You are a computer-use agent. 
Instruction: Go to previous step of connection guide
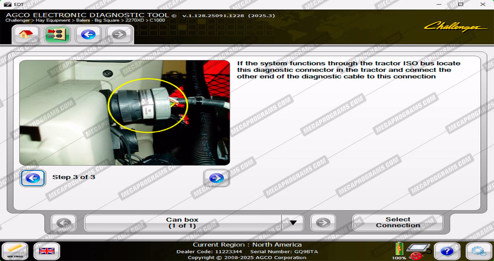tap(33, 178)
